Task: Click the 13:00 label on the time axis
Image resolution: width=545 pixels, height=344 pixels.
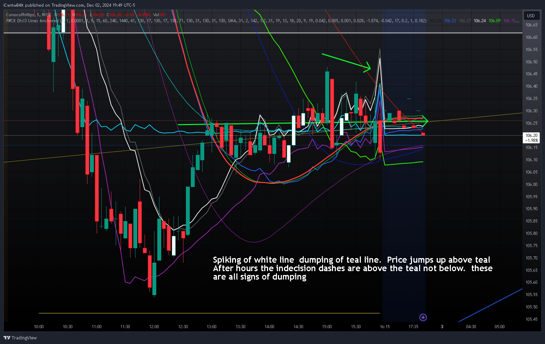Action: coord(212,327)
